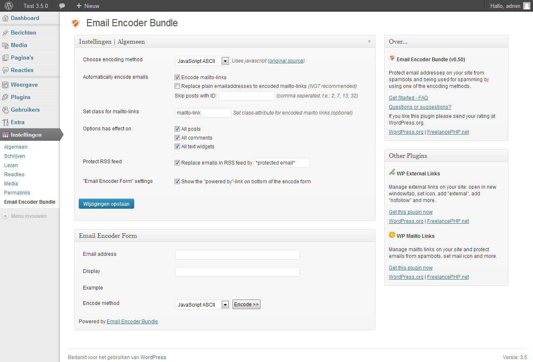Click the Extra tools icon

pyautogui.click(x=5, y=122)
